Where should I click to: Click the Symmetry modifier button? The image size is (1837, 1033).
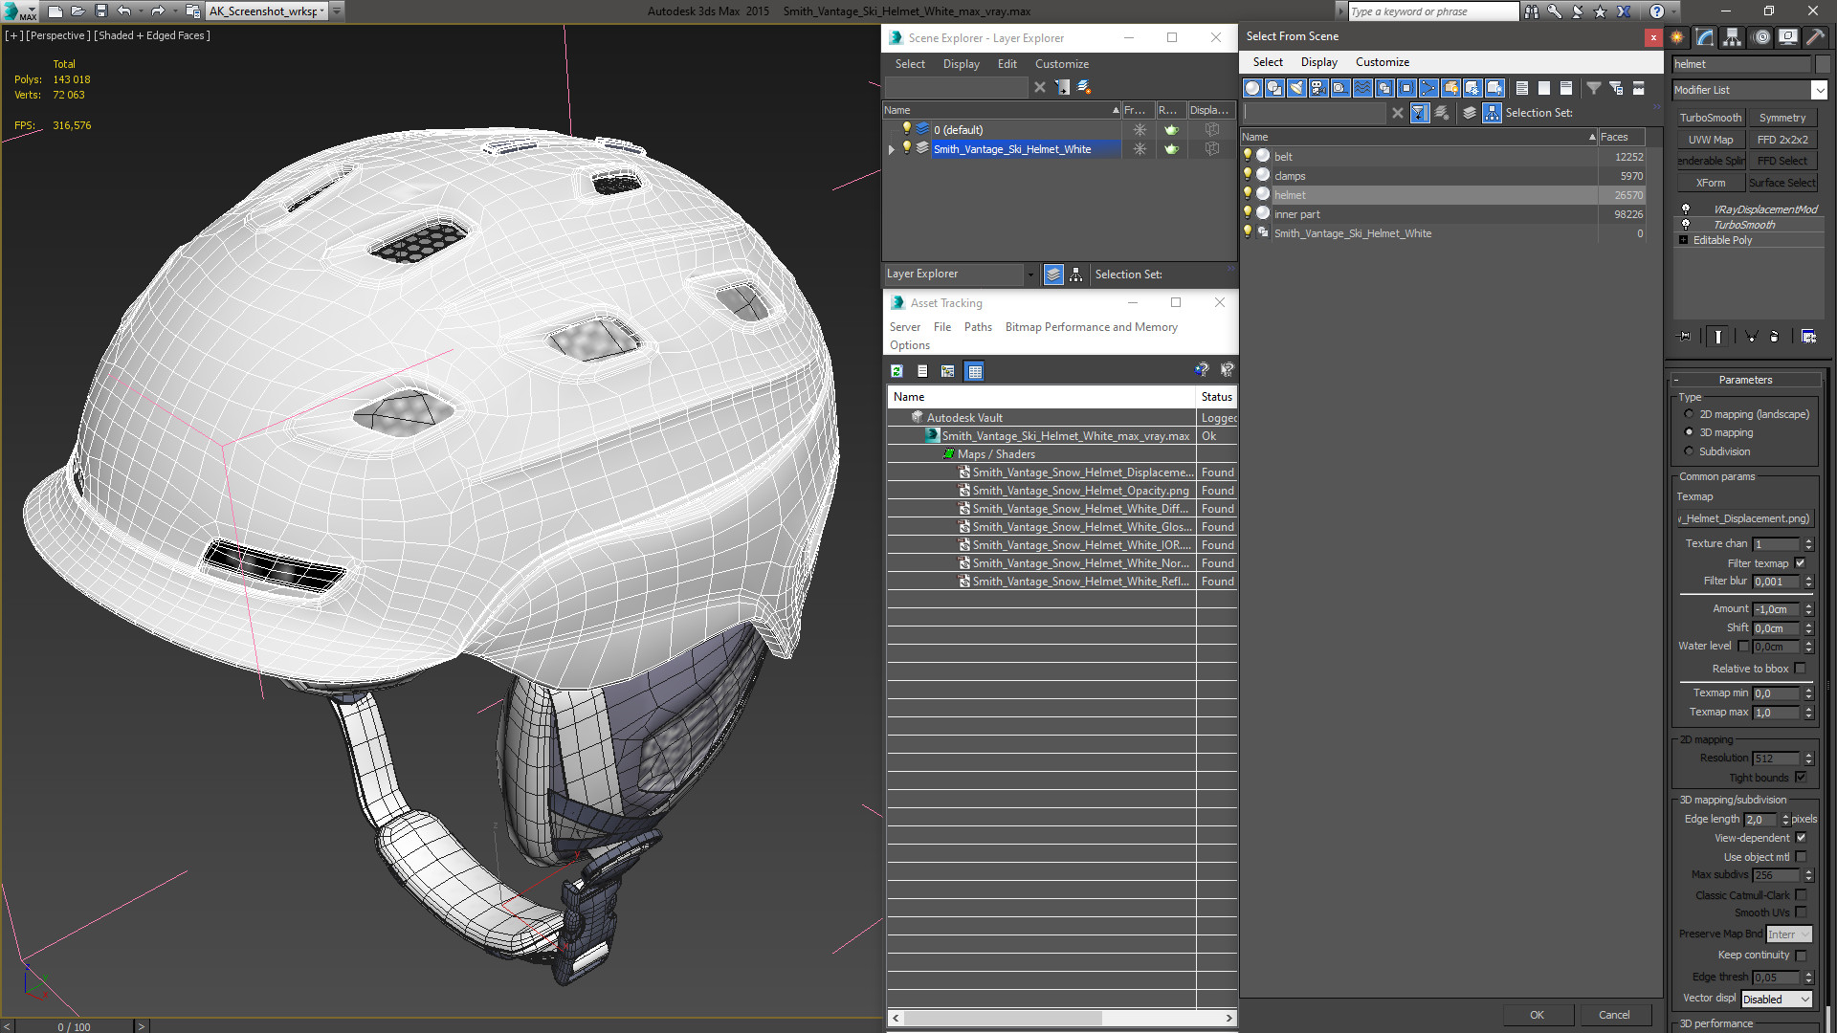(1782, 118)
